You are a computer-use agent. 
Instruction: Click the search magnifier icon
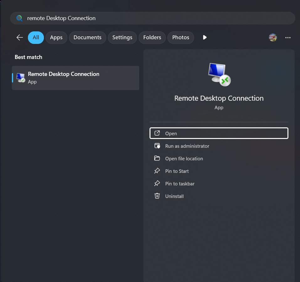point(19,18)
